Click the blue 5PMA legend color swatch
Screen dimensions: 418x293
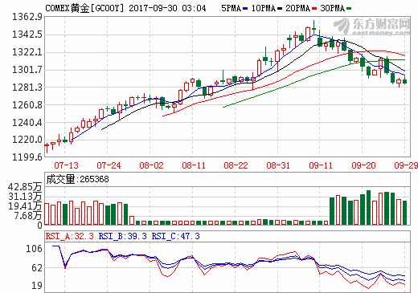[245, 9]
